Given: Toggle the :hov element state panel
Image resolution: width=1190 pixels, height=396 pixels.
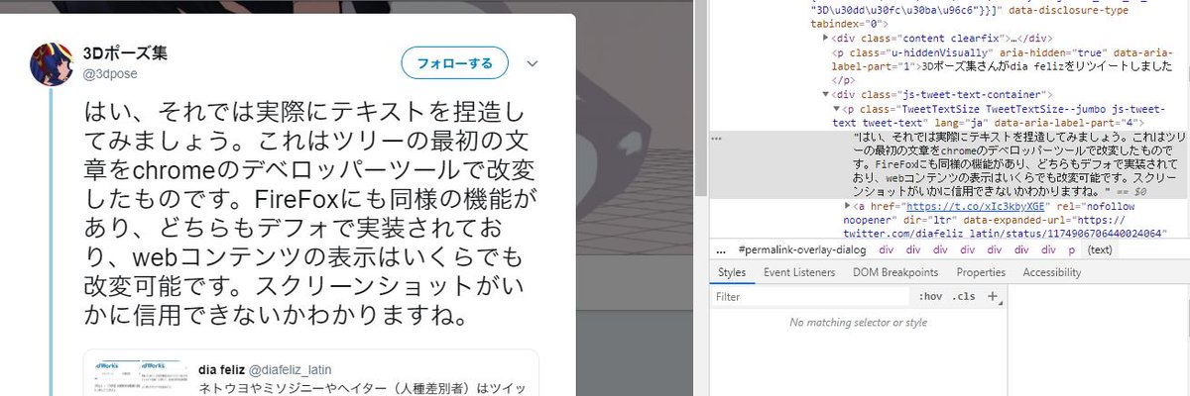Looking at the screenshot, I should [x=930, y=296].
